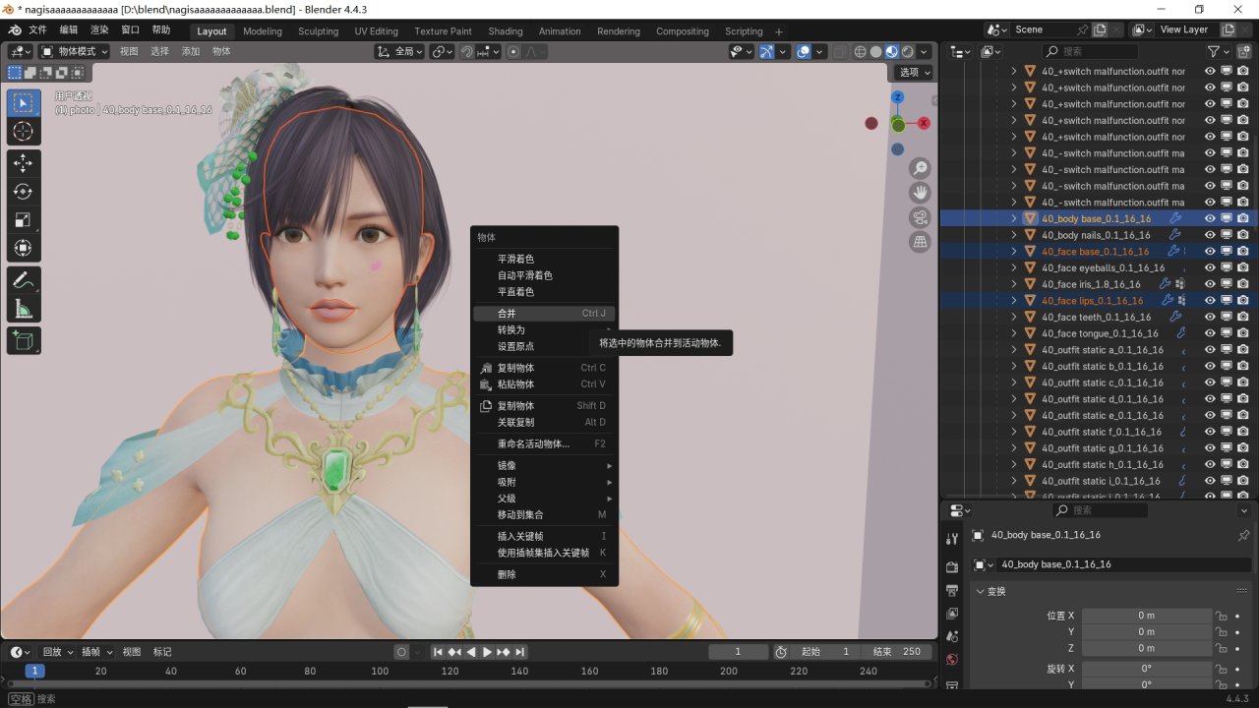Click the outliner search field
1259x708 pixels.
pos(1090,51)
